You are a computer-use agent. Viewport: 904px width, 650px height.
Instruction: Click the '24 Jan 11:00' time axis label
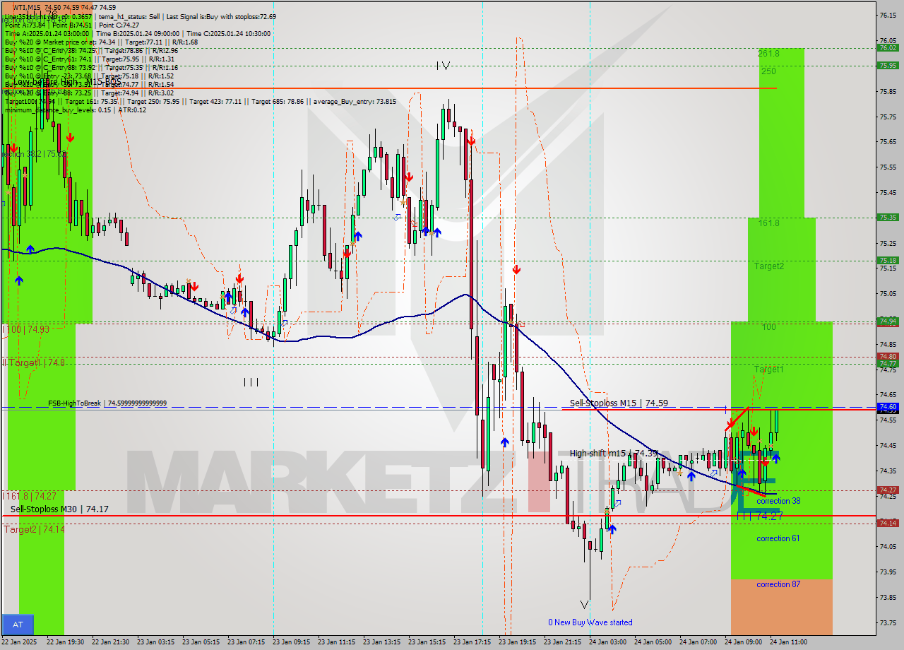click(x=789, y=642)
